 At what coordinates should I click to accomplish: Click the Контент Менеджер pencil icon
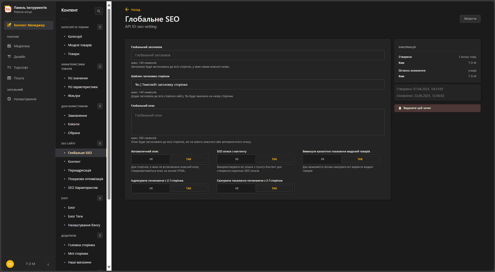9,25
